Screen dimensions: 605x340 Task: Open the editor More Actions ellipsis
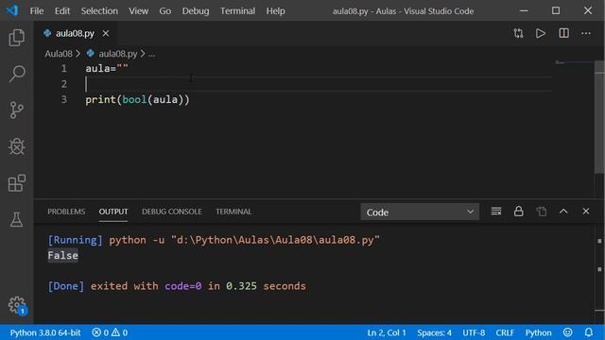click(586, 33)
